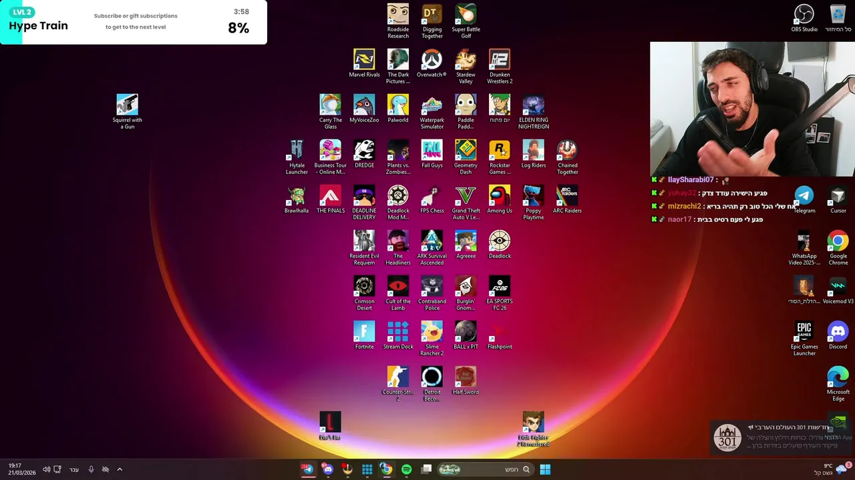Open the Squirrel with a Gun shortcut

point(127,111)
